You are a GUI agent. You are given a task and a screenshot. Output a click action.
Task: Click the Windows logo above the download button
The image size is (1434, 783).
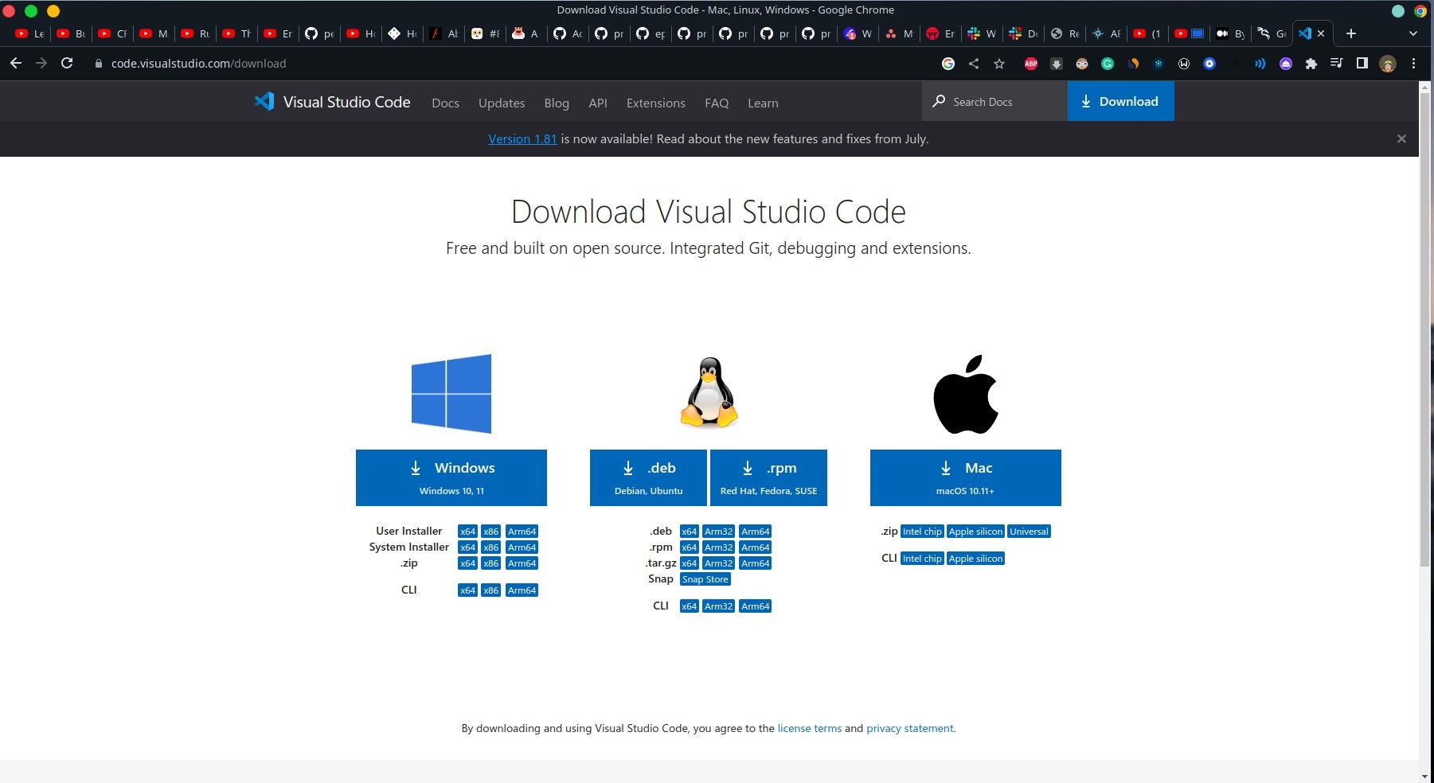click(x=451, y=393)
